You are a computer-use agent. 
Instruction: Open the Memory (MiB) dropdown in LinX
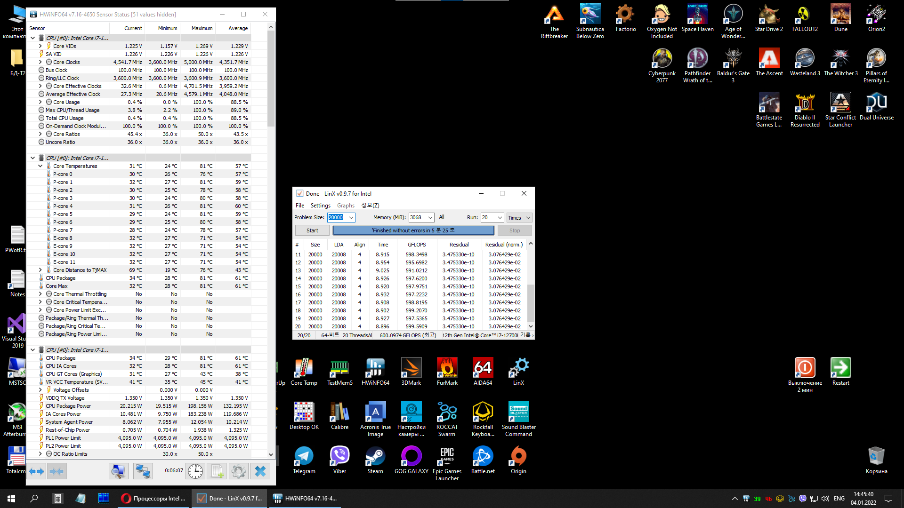point(430,217)
